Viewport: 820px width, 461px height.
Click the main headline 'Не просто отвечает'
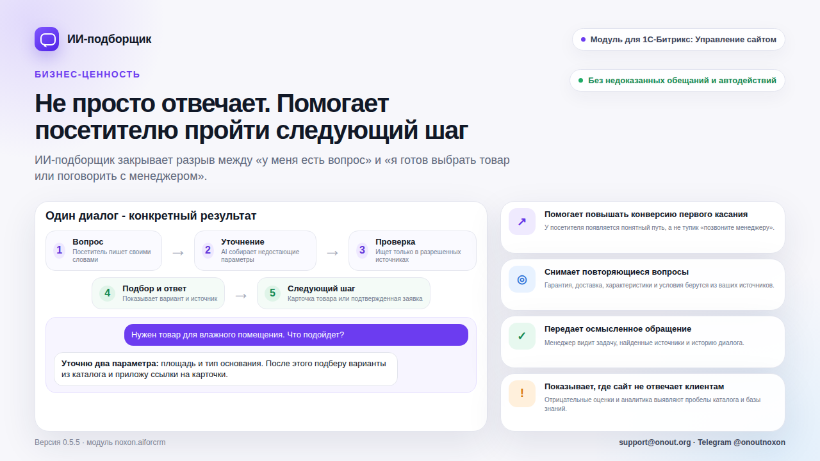(x=251, y=117)
